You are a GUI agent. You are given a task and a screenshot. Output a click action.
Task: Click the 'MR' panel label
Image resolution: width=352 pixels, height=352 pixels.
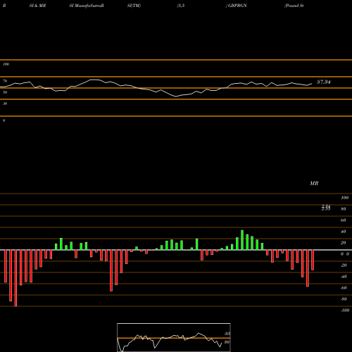314,183
